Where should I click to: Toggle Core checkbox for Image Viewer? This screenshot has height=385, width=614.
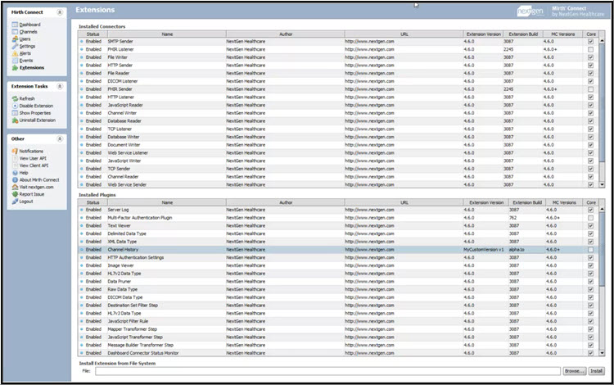[x=590, y=265]
